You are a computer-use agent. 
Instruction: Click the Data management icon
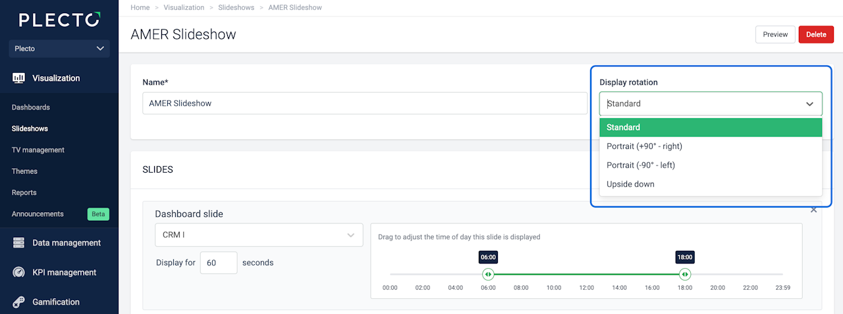tap(18, 243)
